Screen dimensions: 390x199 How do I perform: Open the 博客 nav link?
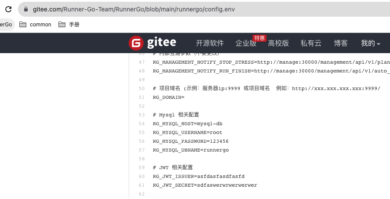pos(341,43)
